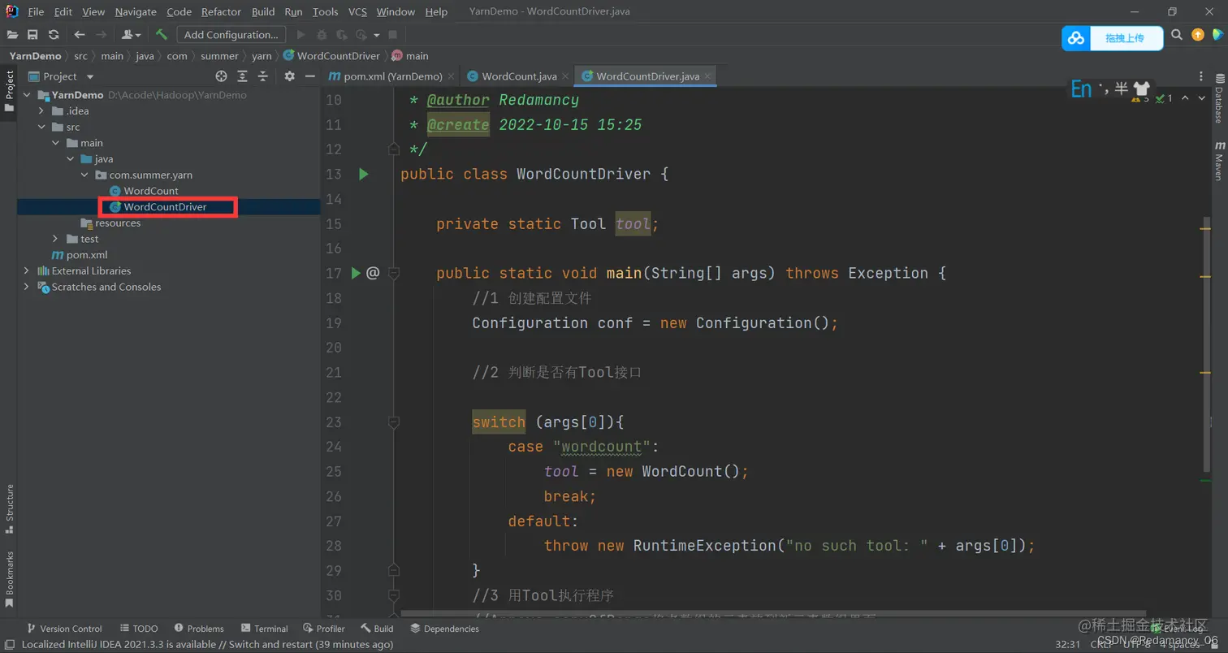Toggle the Database tool window stripe

1218,97
